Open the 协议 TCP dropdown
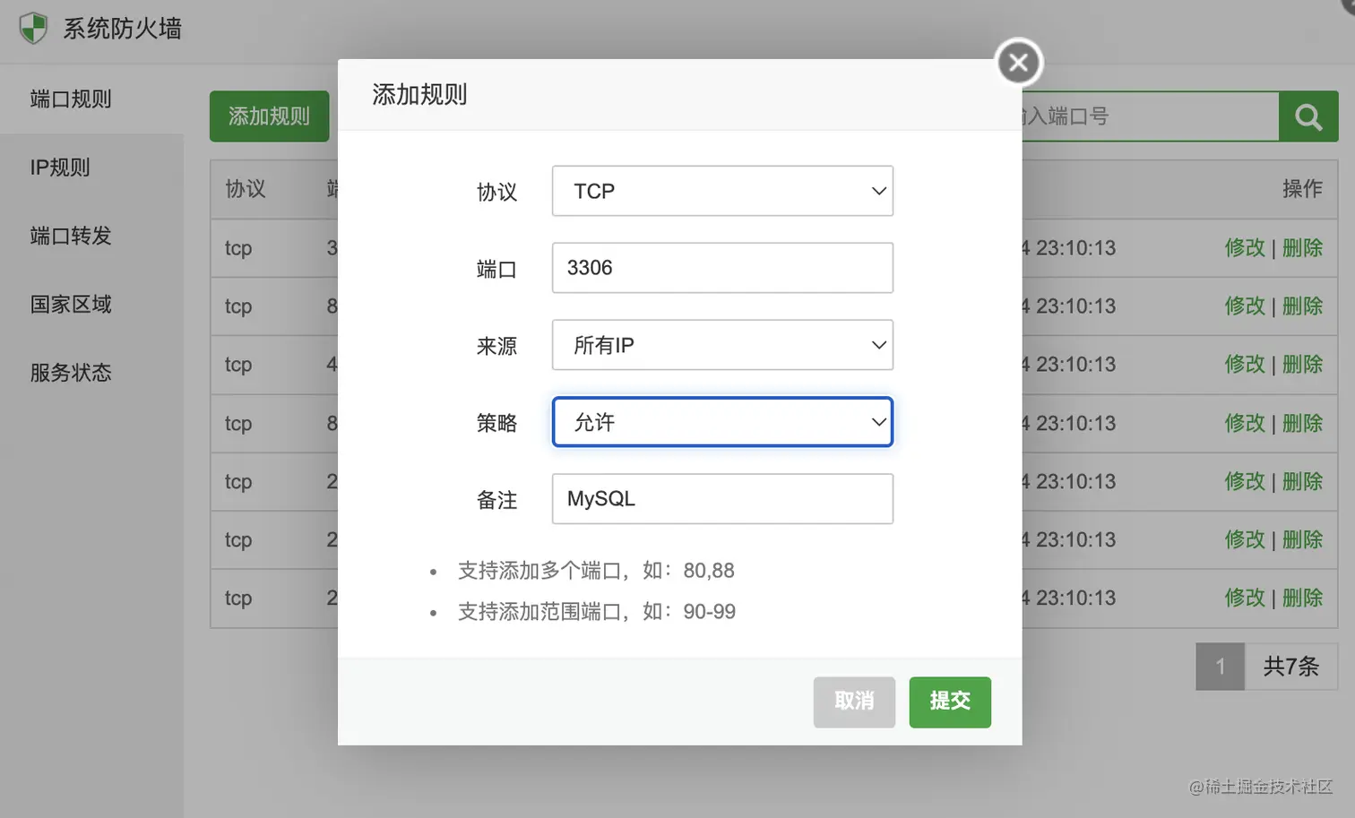The image size is (1355, 818). (722, 191)
